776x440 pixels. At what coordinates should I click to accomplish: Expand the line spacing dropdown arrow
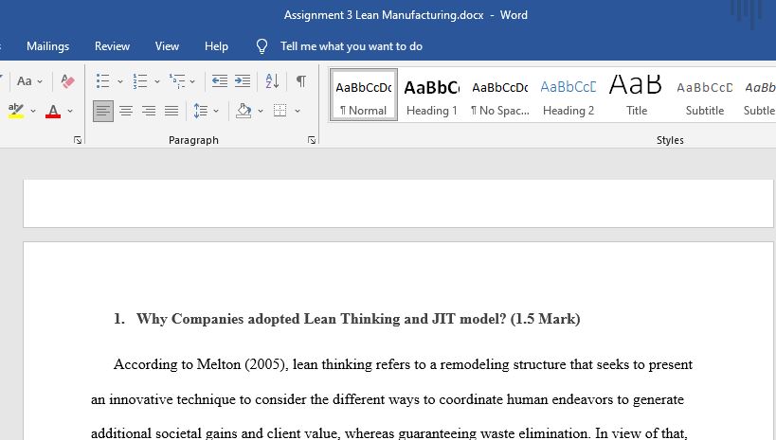[x=216, y=111]
